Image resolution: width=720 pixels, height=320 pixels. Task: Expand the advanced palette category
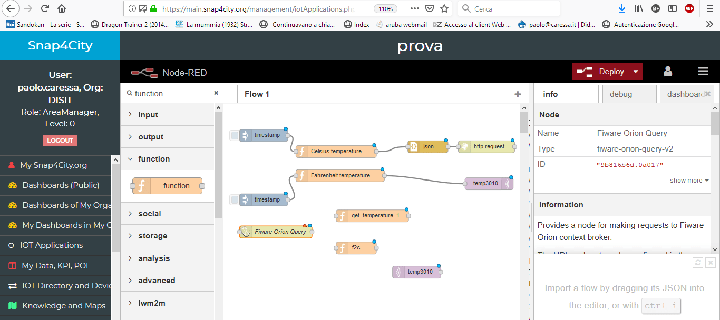[x=168, y=281]
